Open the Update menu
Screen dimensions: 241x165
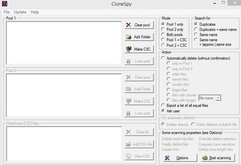20,12
